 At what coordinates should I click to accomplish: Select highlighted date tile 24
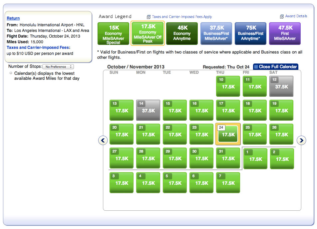[228, 134]
